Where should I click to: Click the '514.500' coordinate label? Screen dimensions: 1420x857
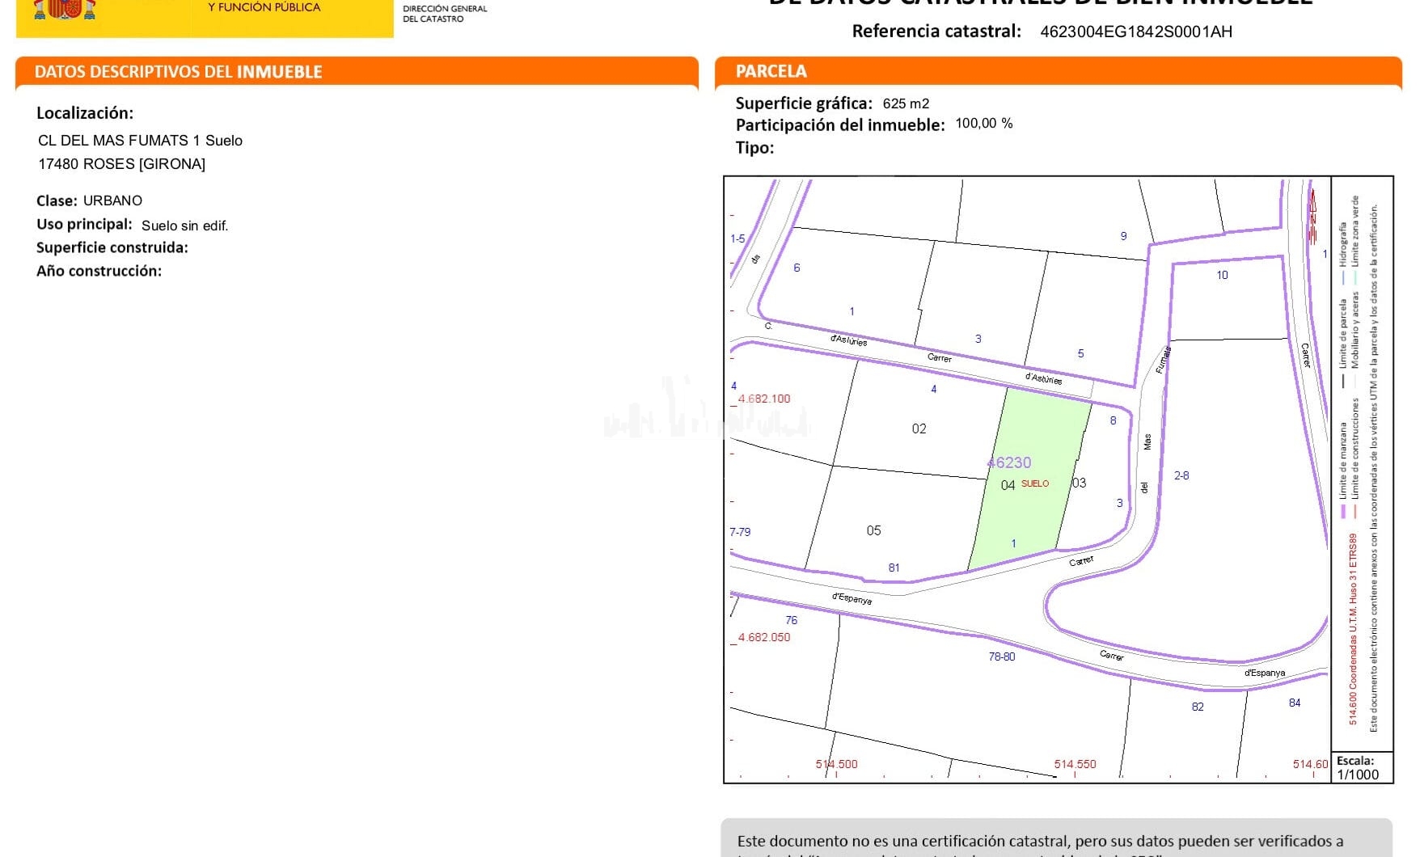click(x=836, y=764)
